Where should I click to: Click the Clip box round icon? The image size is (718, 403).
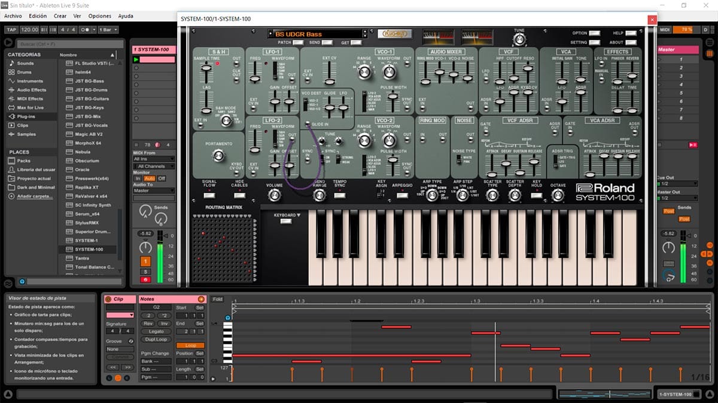(108, 299)
